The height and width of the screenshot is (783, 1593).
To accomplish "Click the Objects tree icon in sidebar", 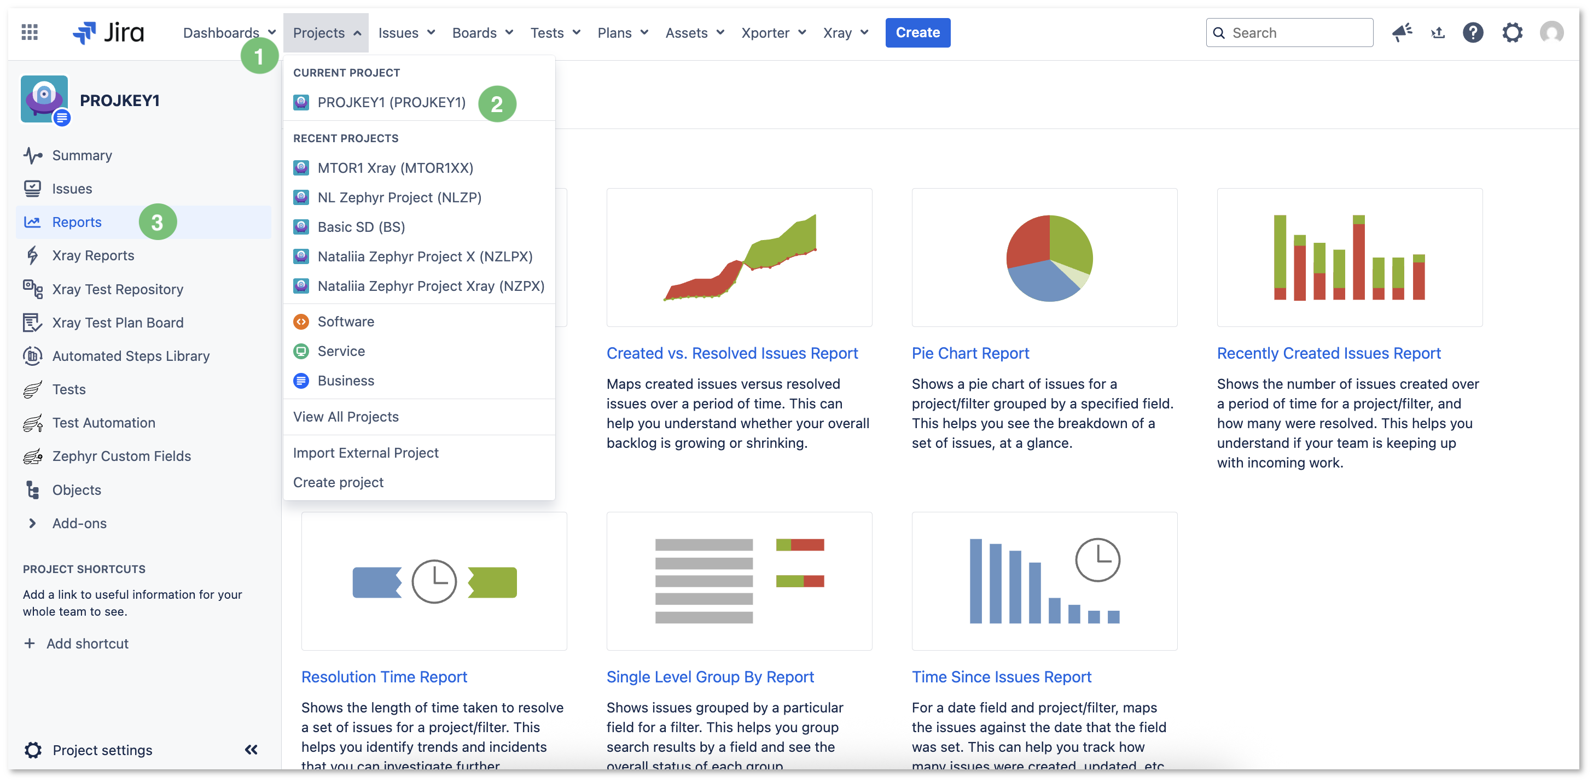I will 33,490.
